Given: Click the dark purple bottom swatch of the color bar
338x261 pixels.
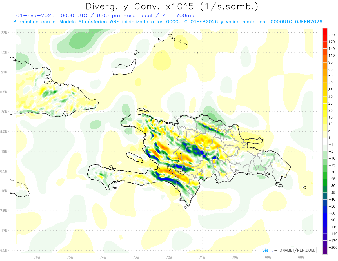Looking at the screenshot, I should coord(325,251).
